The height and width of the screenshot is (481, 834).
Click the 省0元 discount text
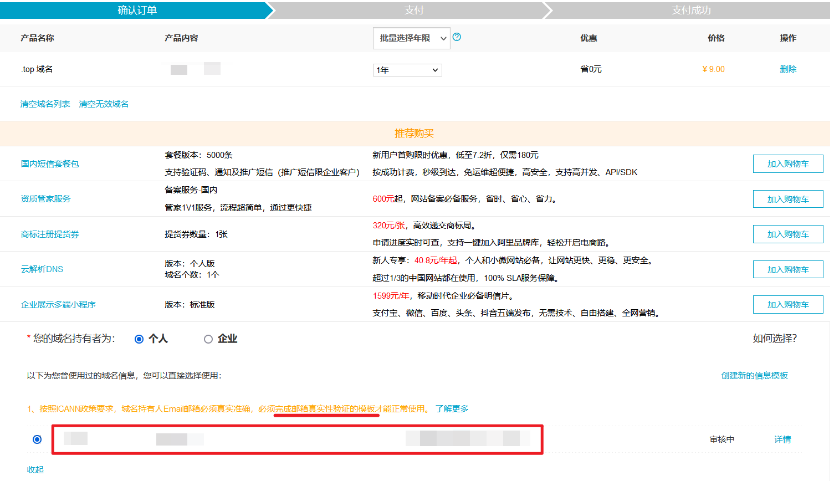[x=591, y=69]
